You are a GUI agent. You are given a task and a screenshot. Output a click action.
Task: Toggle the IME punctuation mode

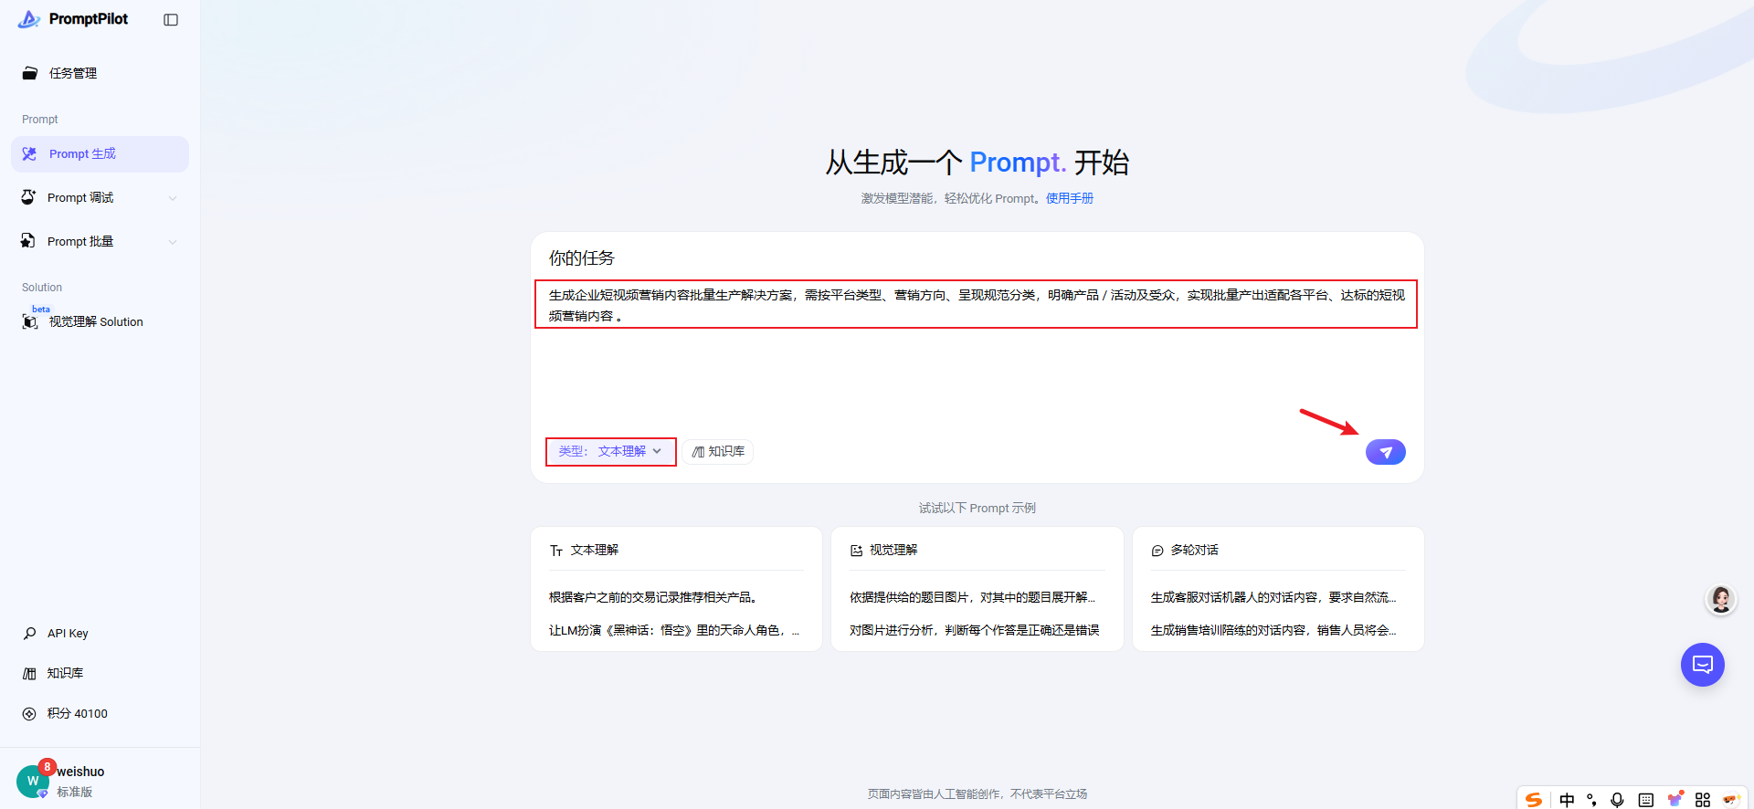tap(1591, 800)
